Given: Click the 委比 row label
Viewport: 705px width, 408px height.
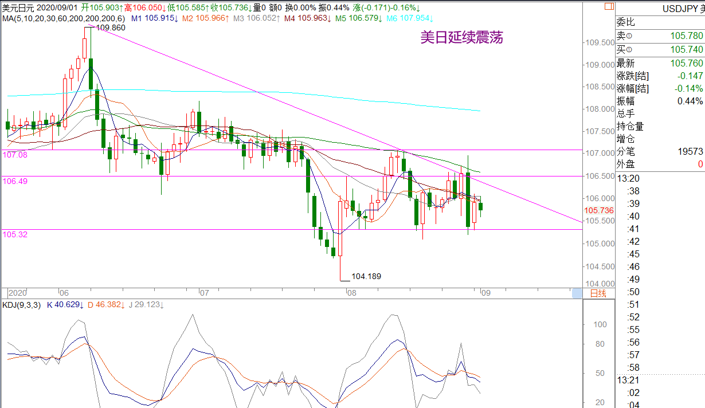Looking at the screenshot, I should click(x=626, y=22).
